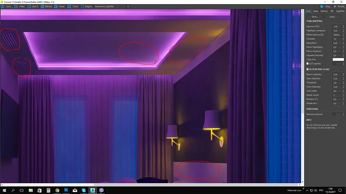Switch to the Stats tab
Viewport: 346px width, 194px height.
coord(316,11)
